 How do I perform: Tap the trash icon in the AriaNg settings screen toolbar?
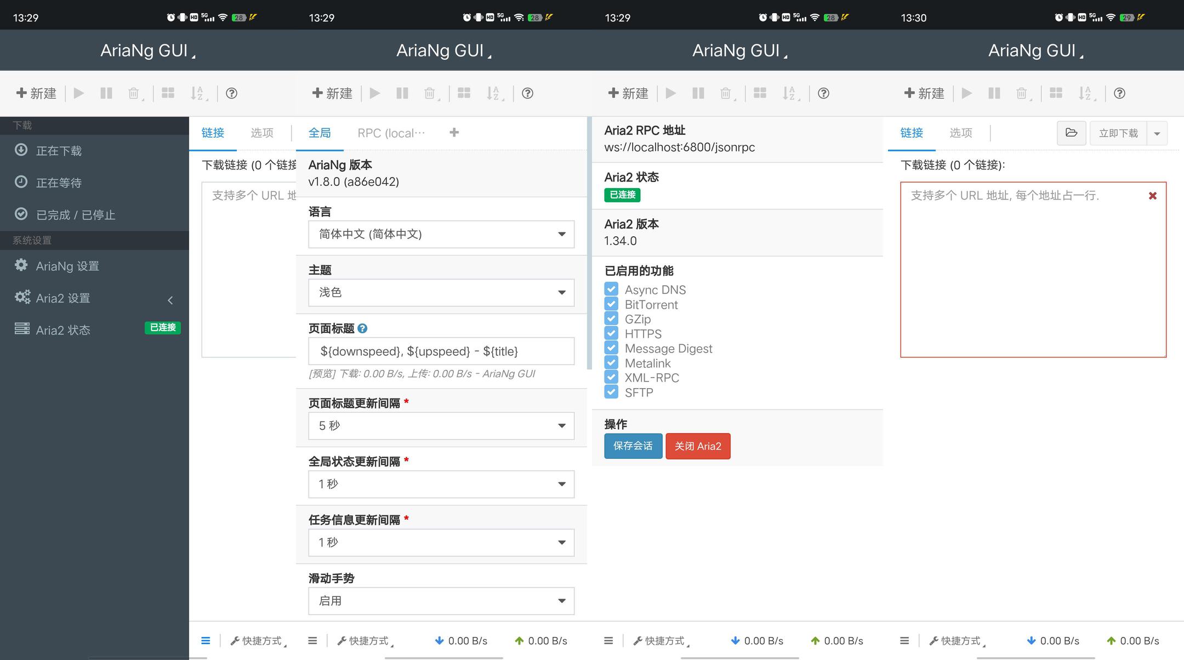coord(430,93)
